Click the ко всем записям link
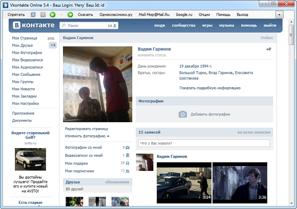 [x=254, y=132]
